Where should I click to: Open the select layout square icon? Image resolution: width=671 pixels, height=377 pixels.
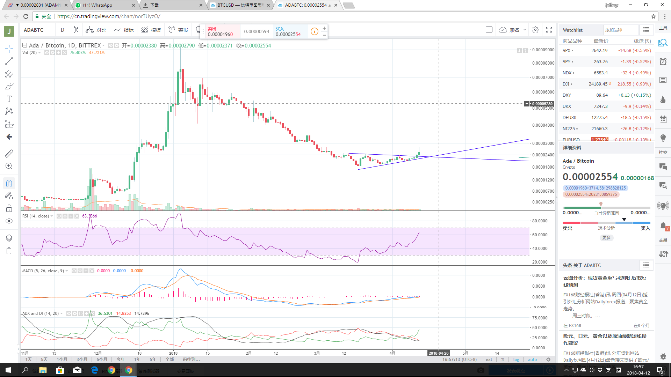pos(489,30)
